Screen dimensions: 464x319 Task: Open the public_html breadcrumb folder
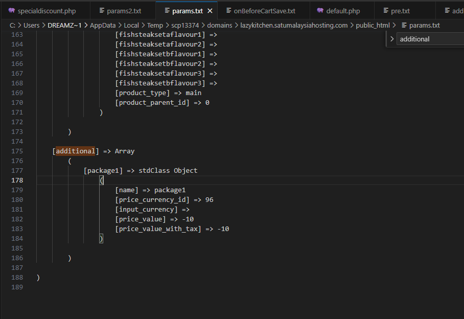click(x=373, y=25)
